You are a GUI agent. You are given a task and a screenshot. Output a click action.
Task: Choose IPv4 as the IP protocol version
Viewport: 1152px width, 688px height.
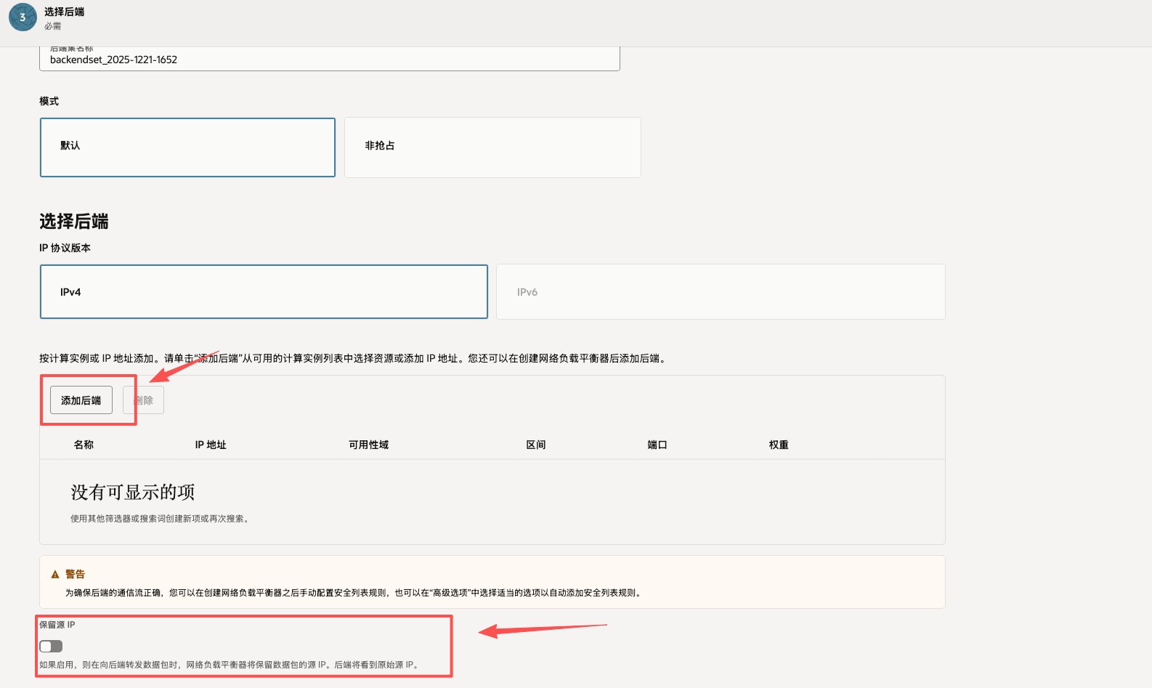(264, 291)
